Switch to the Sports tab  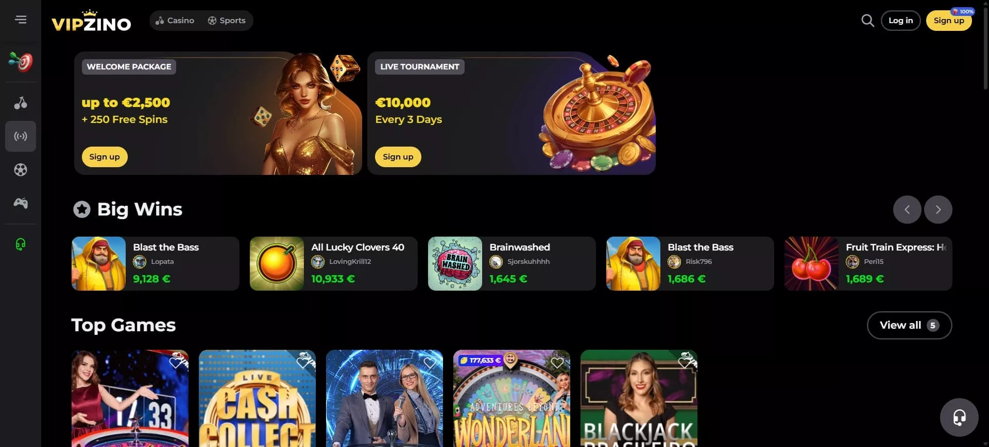click(227, 21)
